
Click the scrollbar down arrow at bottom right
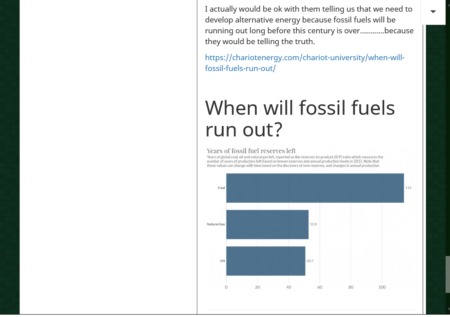pos(448,309)
